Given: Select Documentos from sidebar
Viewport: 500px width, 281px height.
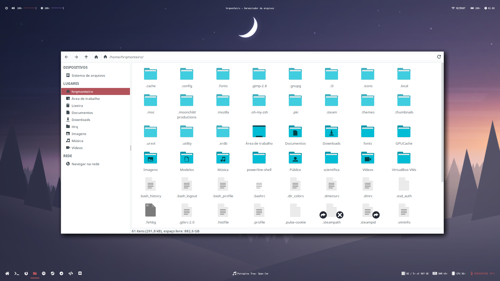Looking at the screenshot, I should pyautogui.click(x=82, y=113).
